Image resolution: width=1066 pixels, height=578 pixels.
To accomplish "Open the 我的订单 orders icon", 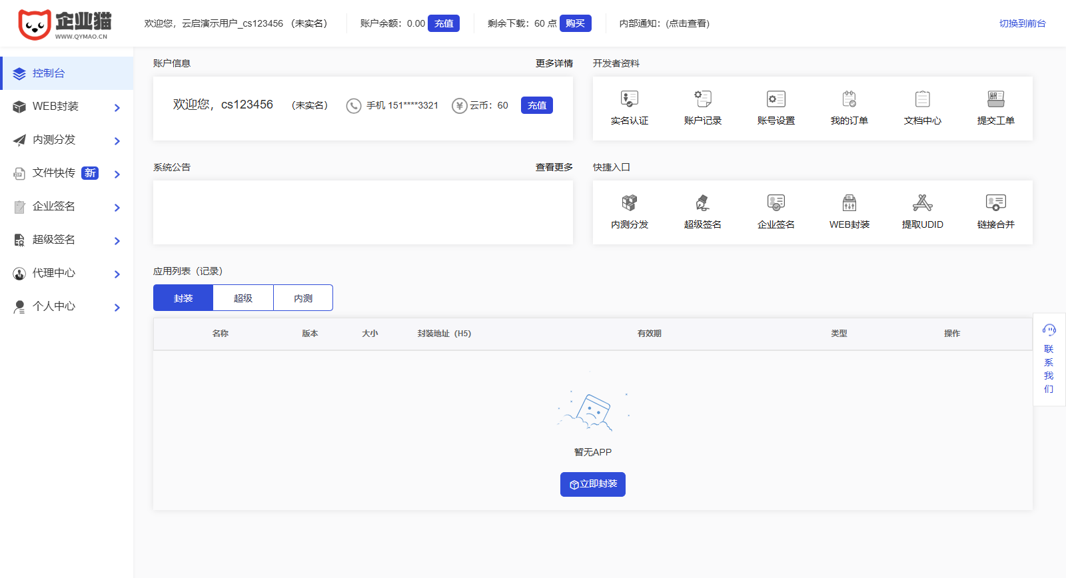I will point(849,100).
